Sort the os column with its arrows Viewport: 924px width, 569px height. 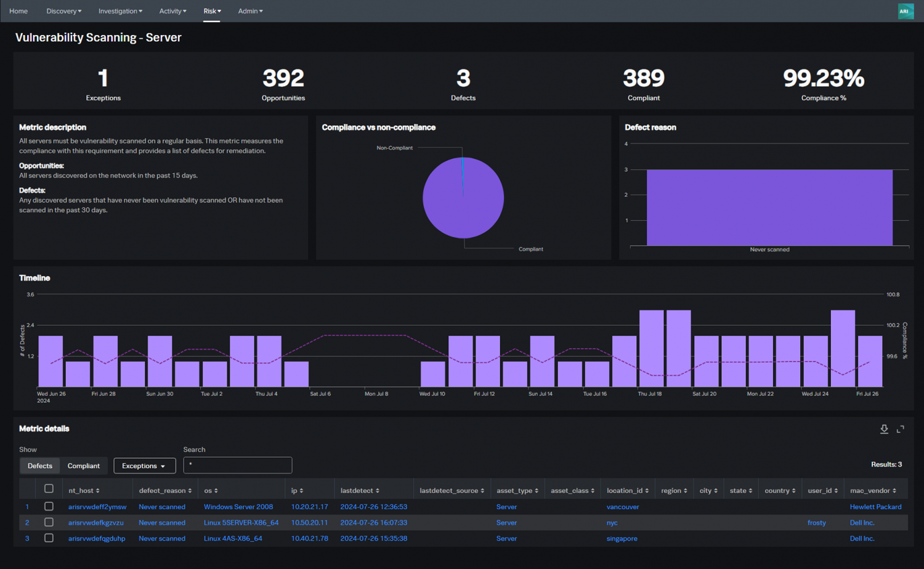(217, 490)
